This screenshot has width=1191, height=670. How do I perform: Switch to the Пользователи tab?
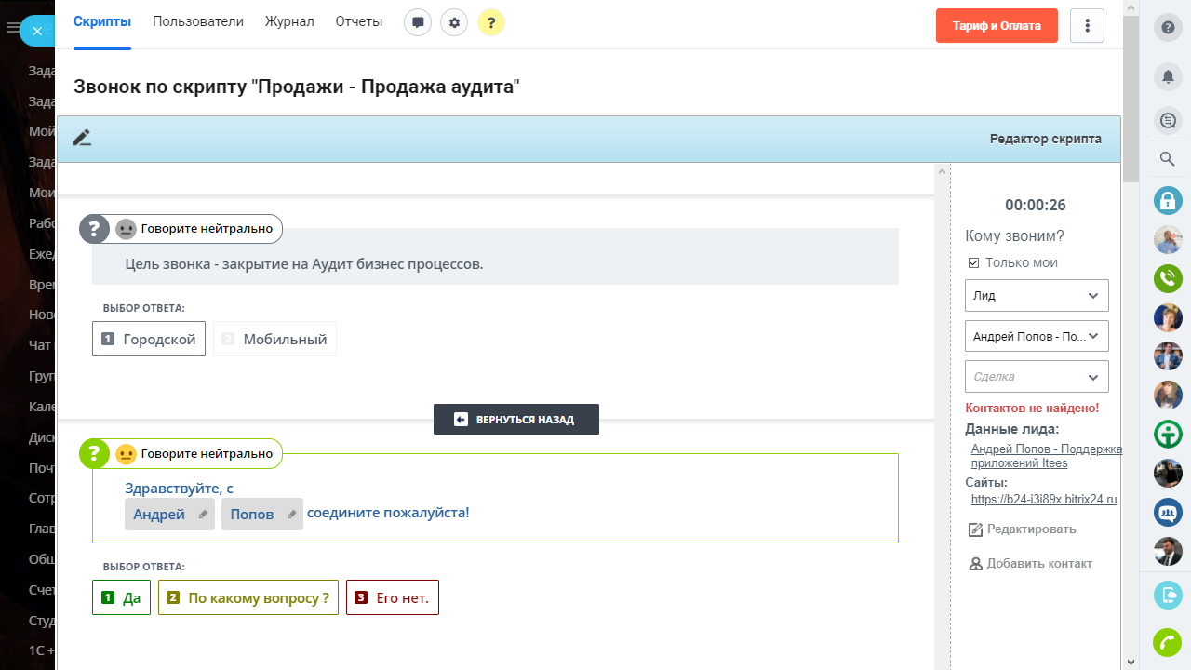(x=198, y=21)
